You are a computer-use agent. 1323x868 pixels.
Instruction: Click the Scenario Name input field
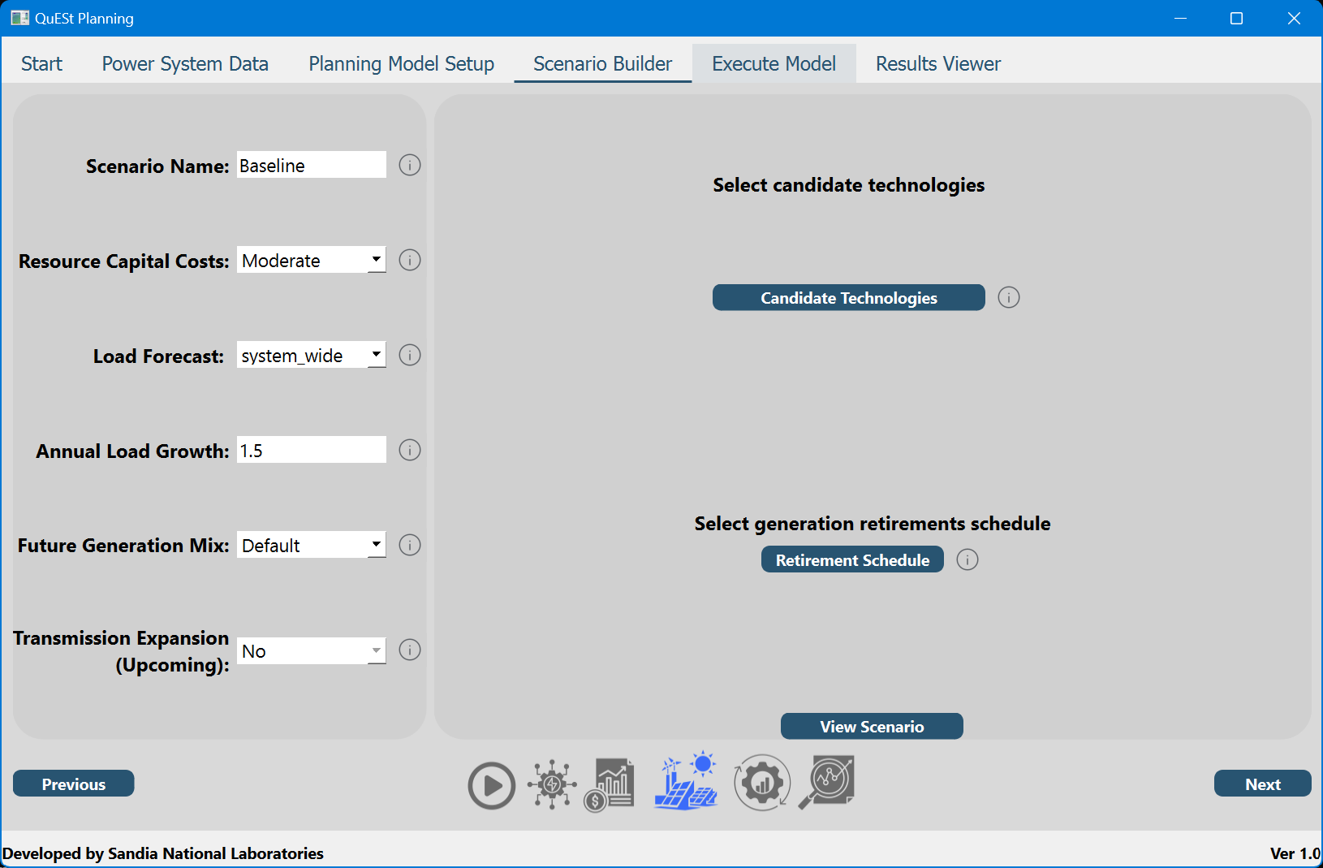point(312,166)
